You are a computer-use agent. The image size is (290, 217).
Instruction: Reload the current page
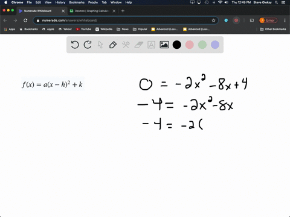[25, 20]
